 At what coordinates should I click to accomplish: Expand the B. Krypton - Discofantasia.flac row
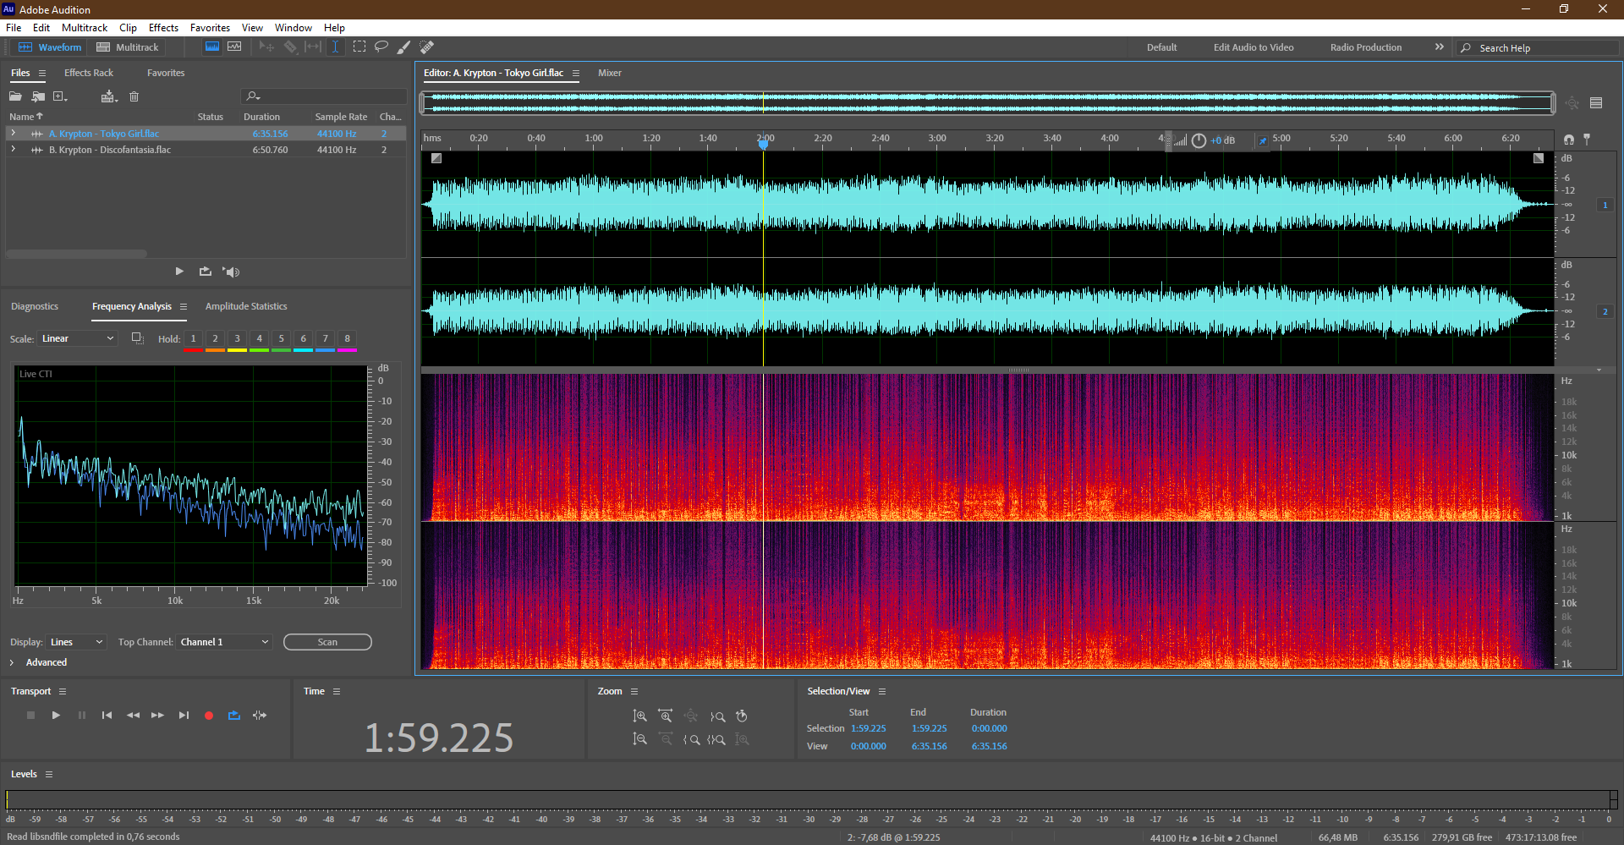tap(13, 150)
